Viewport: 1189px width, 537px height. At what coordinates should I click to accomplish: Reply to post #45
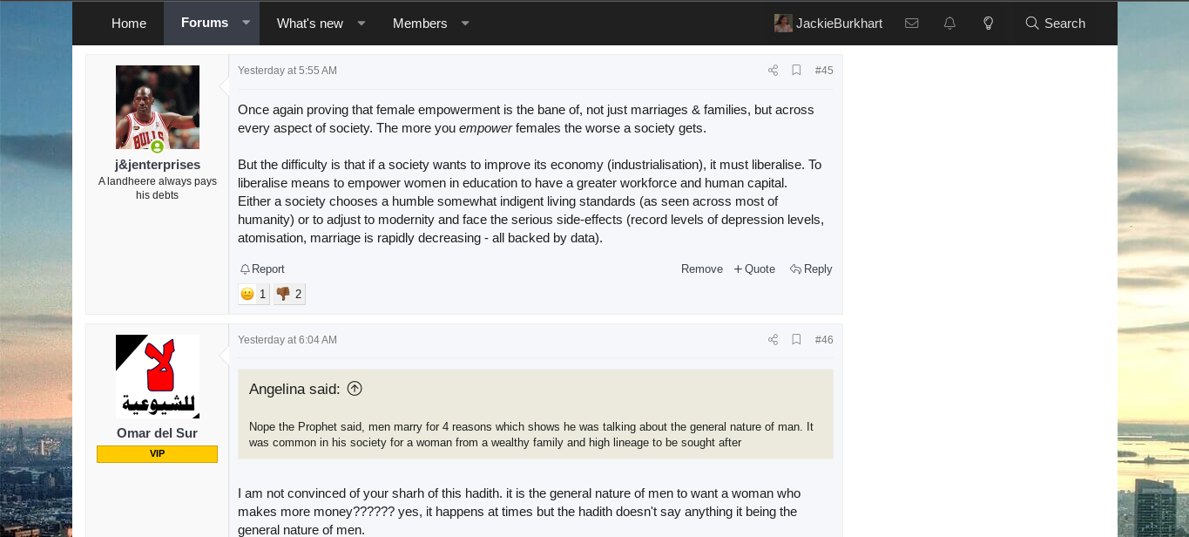click(811, 269)
